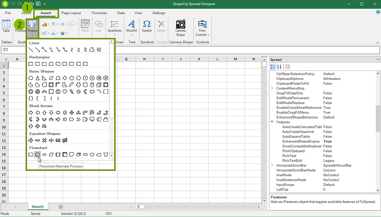Pick the Diamond basic shape
Screen dimensions: 381x217
(x=65, y=78)
